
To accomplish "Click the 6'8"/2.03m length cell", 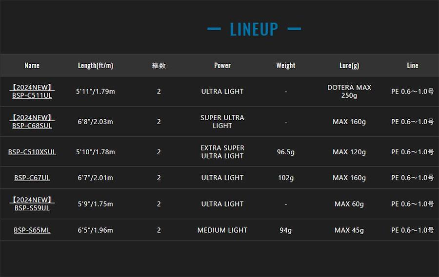I will click(x=95, y=122).
